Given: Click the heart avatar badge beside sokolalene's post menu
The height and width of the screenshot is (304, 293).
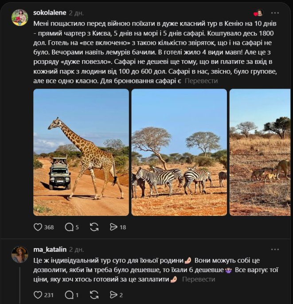Looking at the screenshot, I should pos(259,13).
